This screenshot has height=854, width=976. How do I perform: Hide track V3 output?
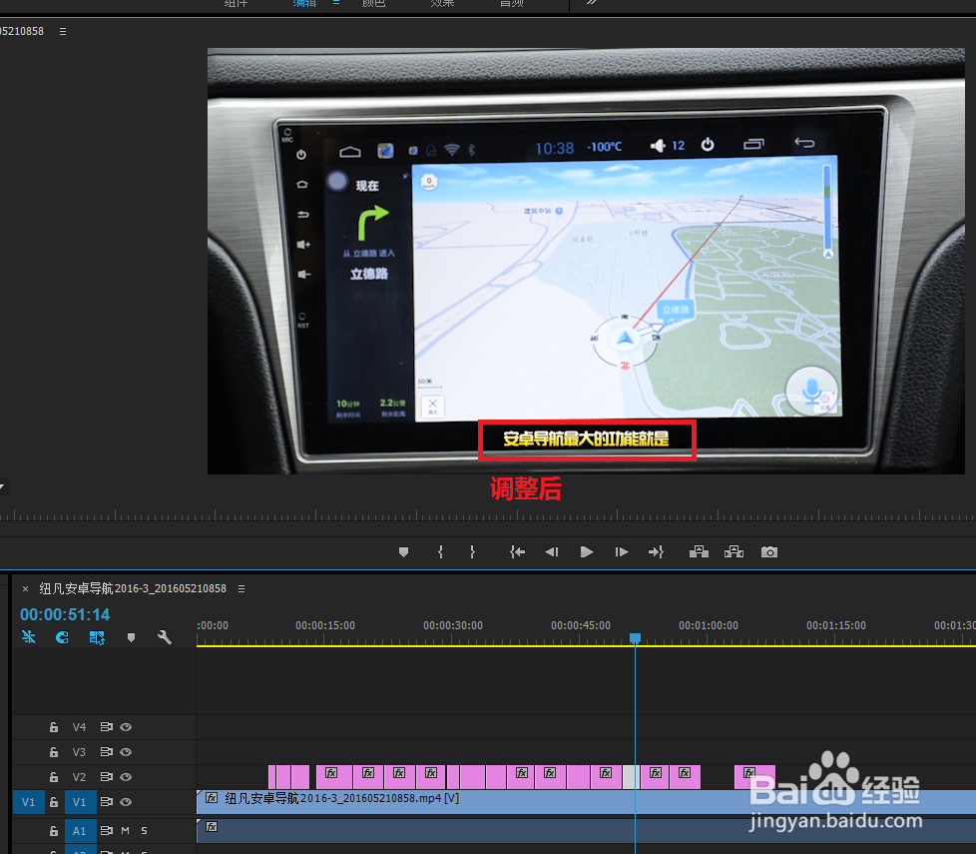click(126, 752)
